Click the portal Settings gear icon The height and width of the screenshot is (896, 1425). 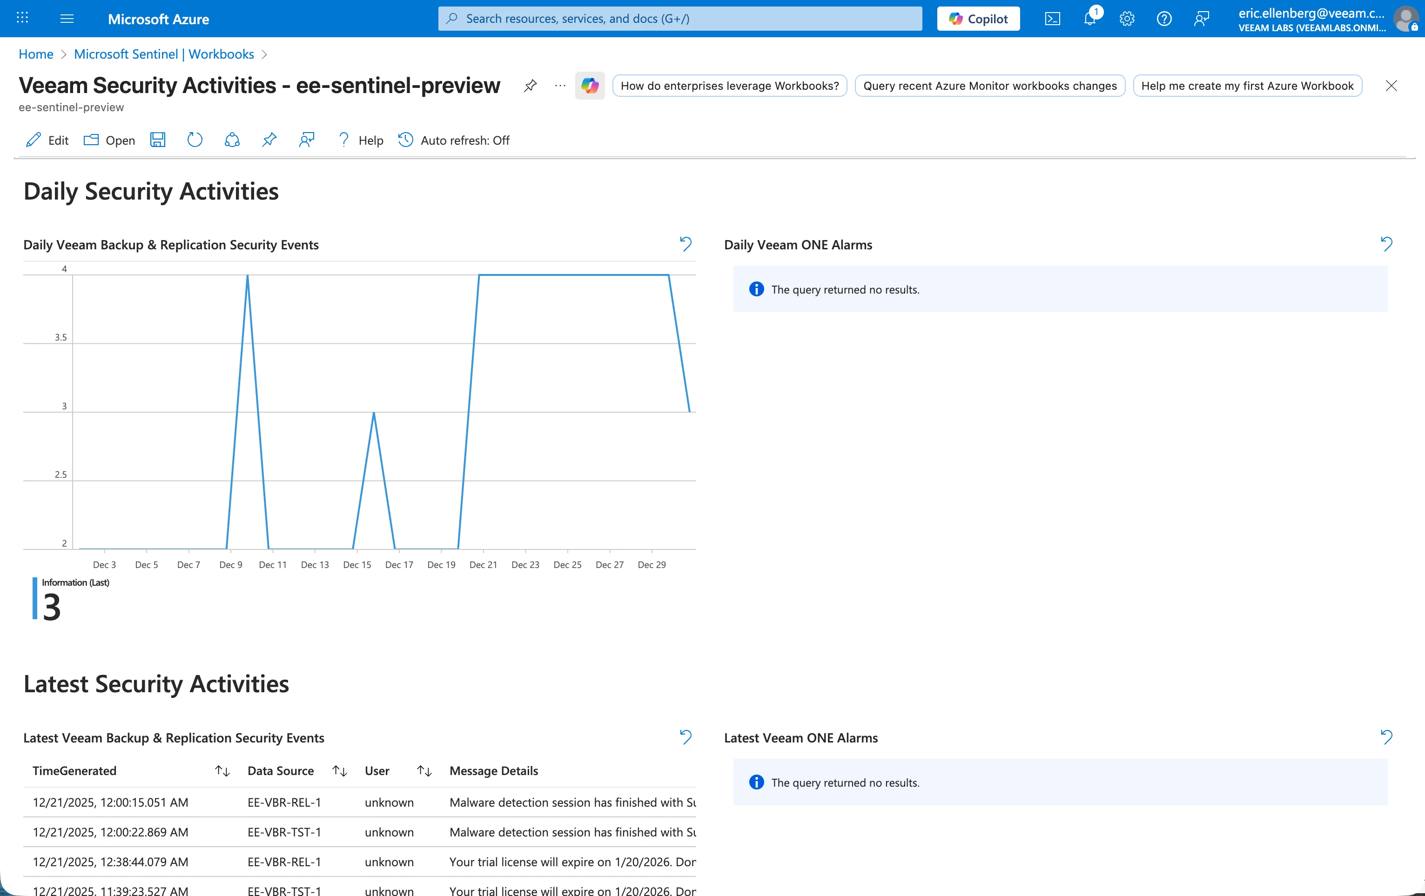pyautogui.click(x=1127, y=19)
